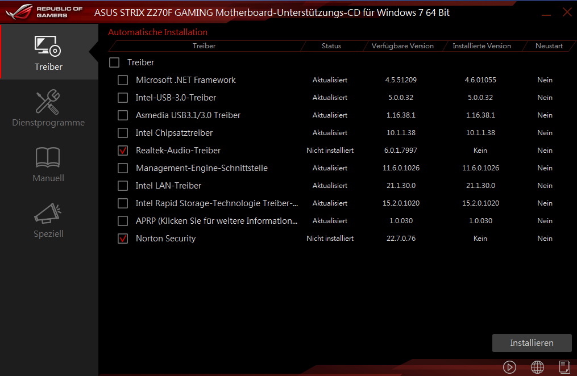The width and height of the screenshot is (577, 376).
Task: Check the Intel LAN-Treiber checkbox
Action: 123,186
